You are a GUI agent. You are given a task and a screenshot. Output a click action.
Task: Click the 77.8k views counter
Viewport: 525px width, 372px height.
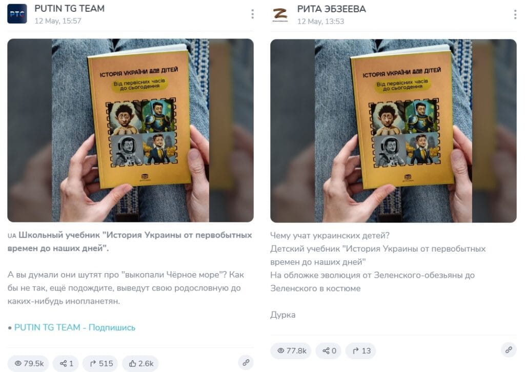pyautogui.click(x=291, y=351)
